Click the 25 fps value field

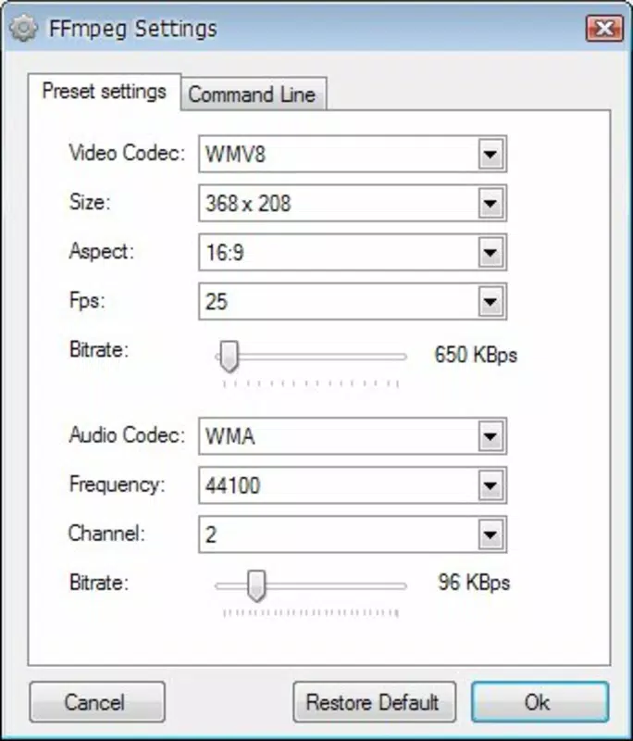coord(353,302)
